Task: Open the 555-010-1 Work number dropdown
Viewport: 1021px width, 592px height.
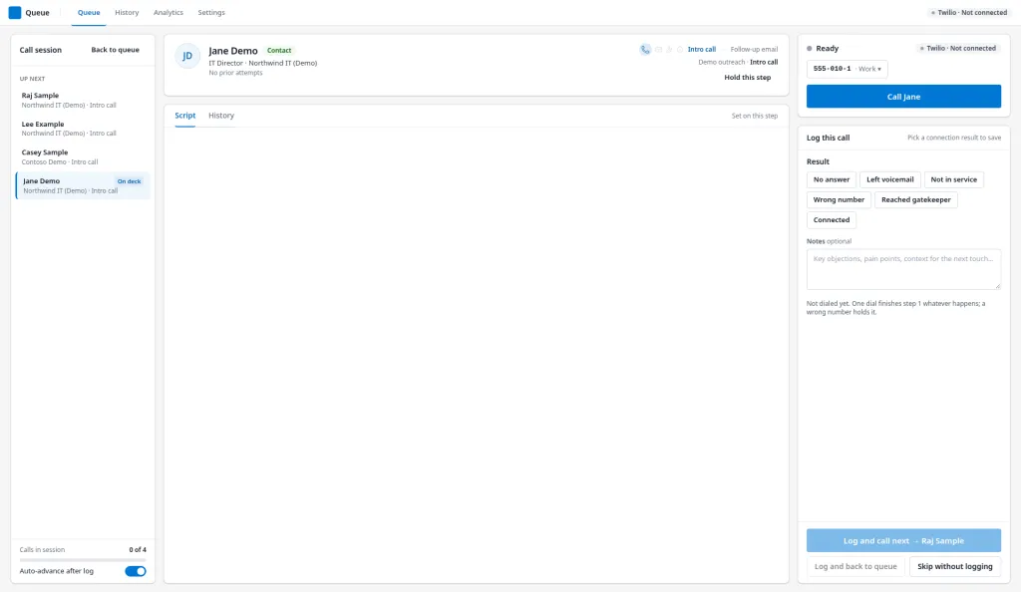Action: (847, 69)
